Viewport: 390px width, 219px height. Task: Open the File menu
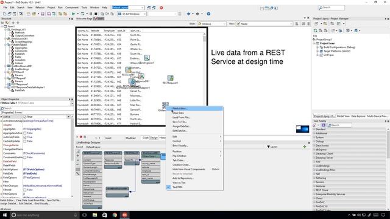[5, 7]
